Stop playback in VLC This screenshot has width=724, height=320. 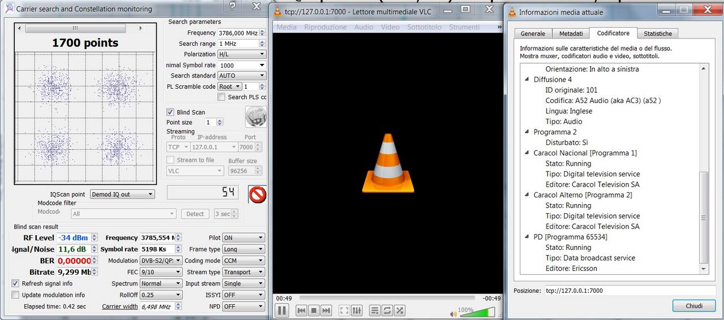click(x=313, y=310)
